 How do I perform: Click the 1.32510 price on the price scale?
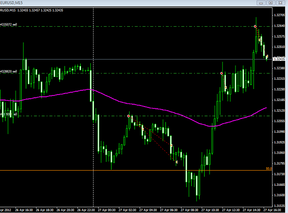click(279, 47)
